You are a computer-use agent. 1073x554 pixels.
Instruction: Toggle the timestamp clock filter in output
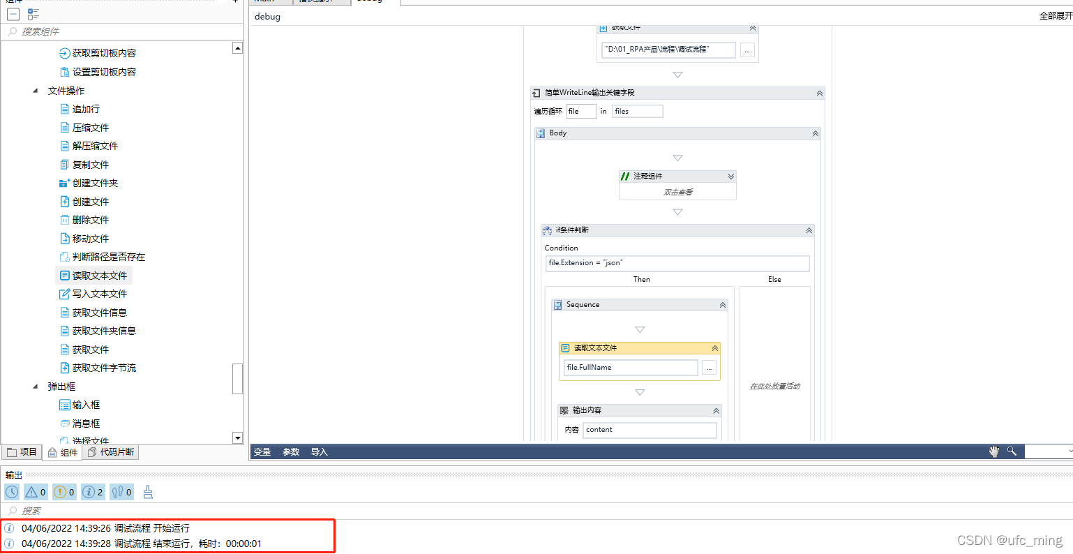[x=13, y=492]
